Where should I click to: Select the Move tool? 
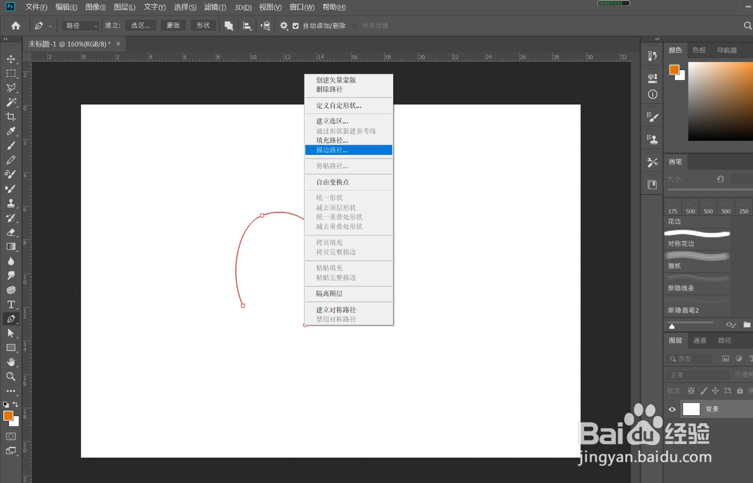tap(11, 59)
